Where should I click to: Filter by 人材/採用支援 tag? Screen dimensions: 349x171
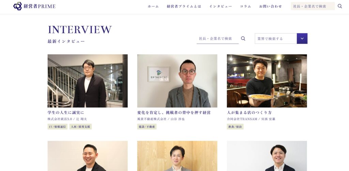(80, 126)
